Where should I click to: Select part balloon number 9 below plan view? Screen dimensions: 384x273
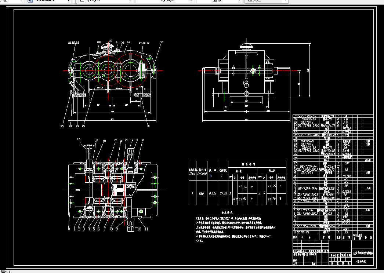tap(117, 229)
